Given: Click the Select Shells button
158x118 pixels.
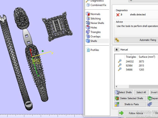Looking at the screenshot, I should click(123, 92).
